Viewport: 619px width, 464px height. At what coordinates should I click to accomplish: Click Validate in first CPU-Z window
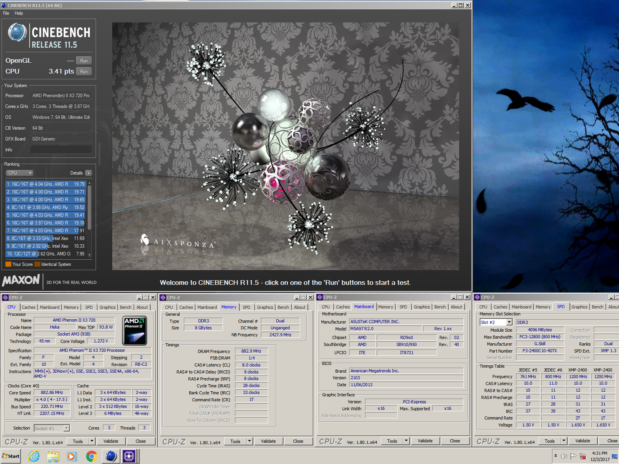pyautogui.click(x=111, y=441)
